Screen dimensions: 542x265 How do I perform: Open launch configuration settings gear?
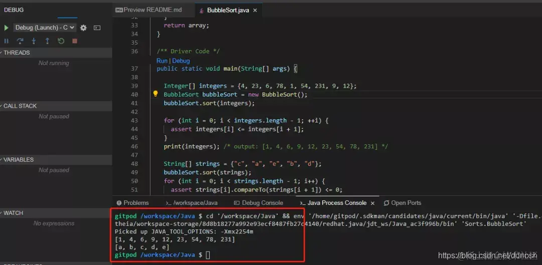coord(83,28)
